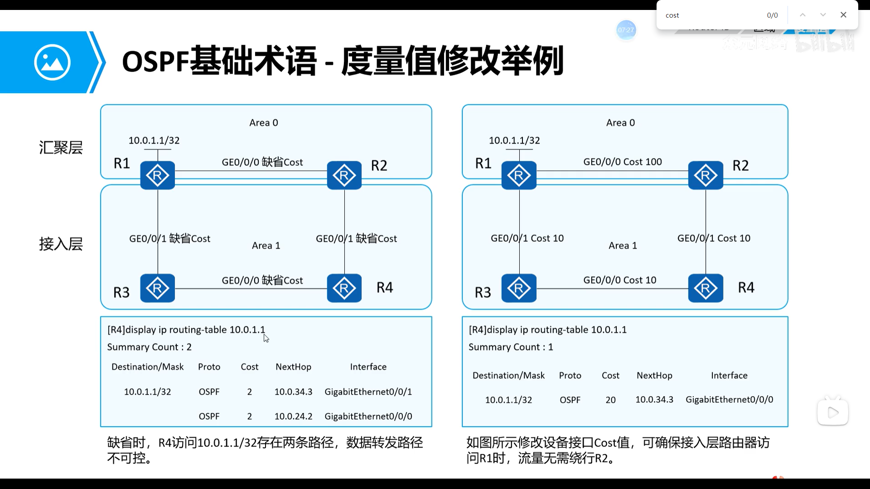
Task: Click the R1 router icon in left diagram
Action: pyautogui.click(x=158, y=175)
